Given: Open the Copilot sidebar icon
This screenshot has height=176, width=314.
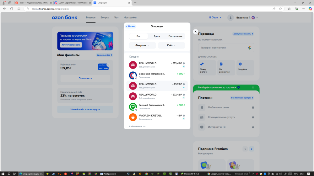Looking at the screenshot, I should point(310,9).
